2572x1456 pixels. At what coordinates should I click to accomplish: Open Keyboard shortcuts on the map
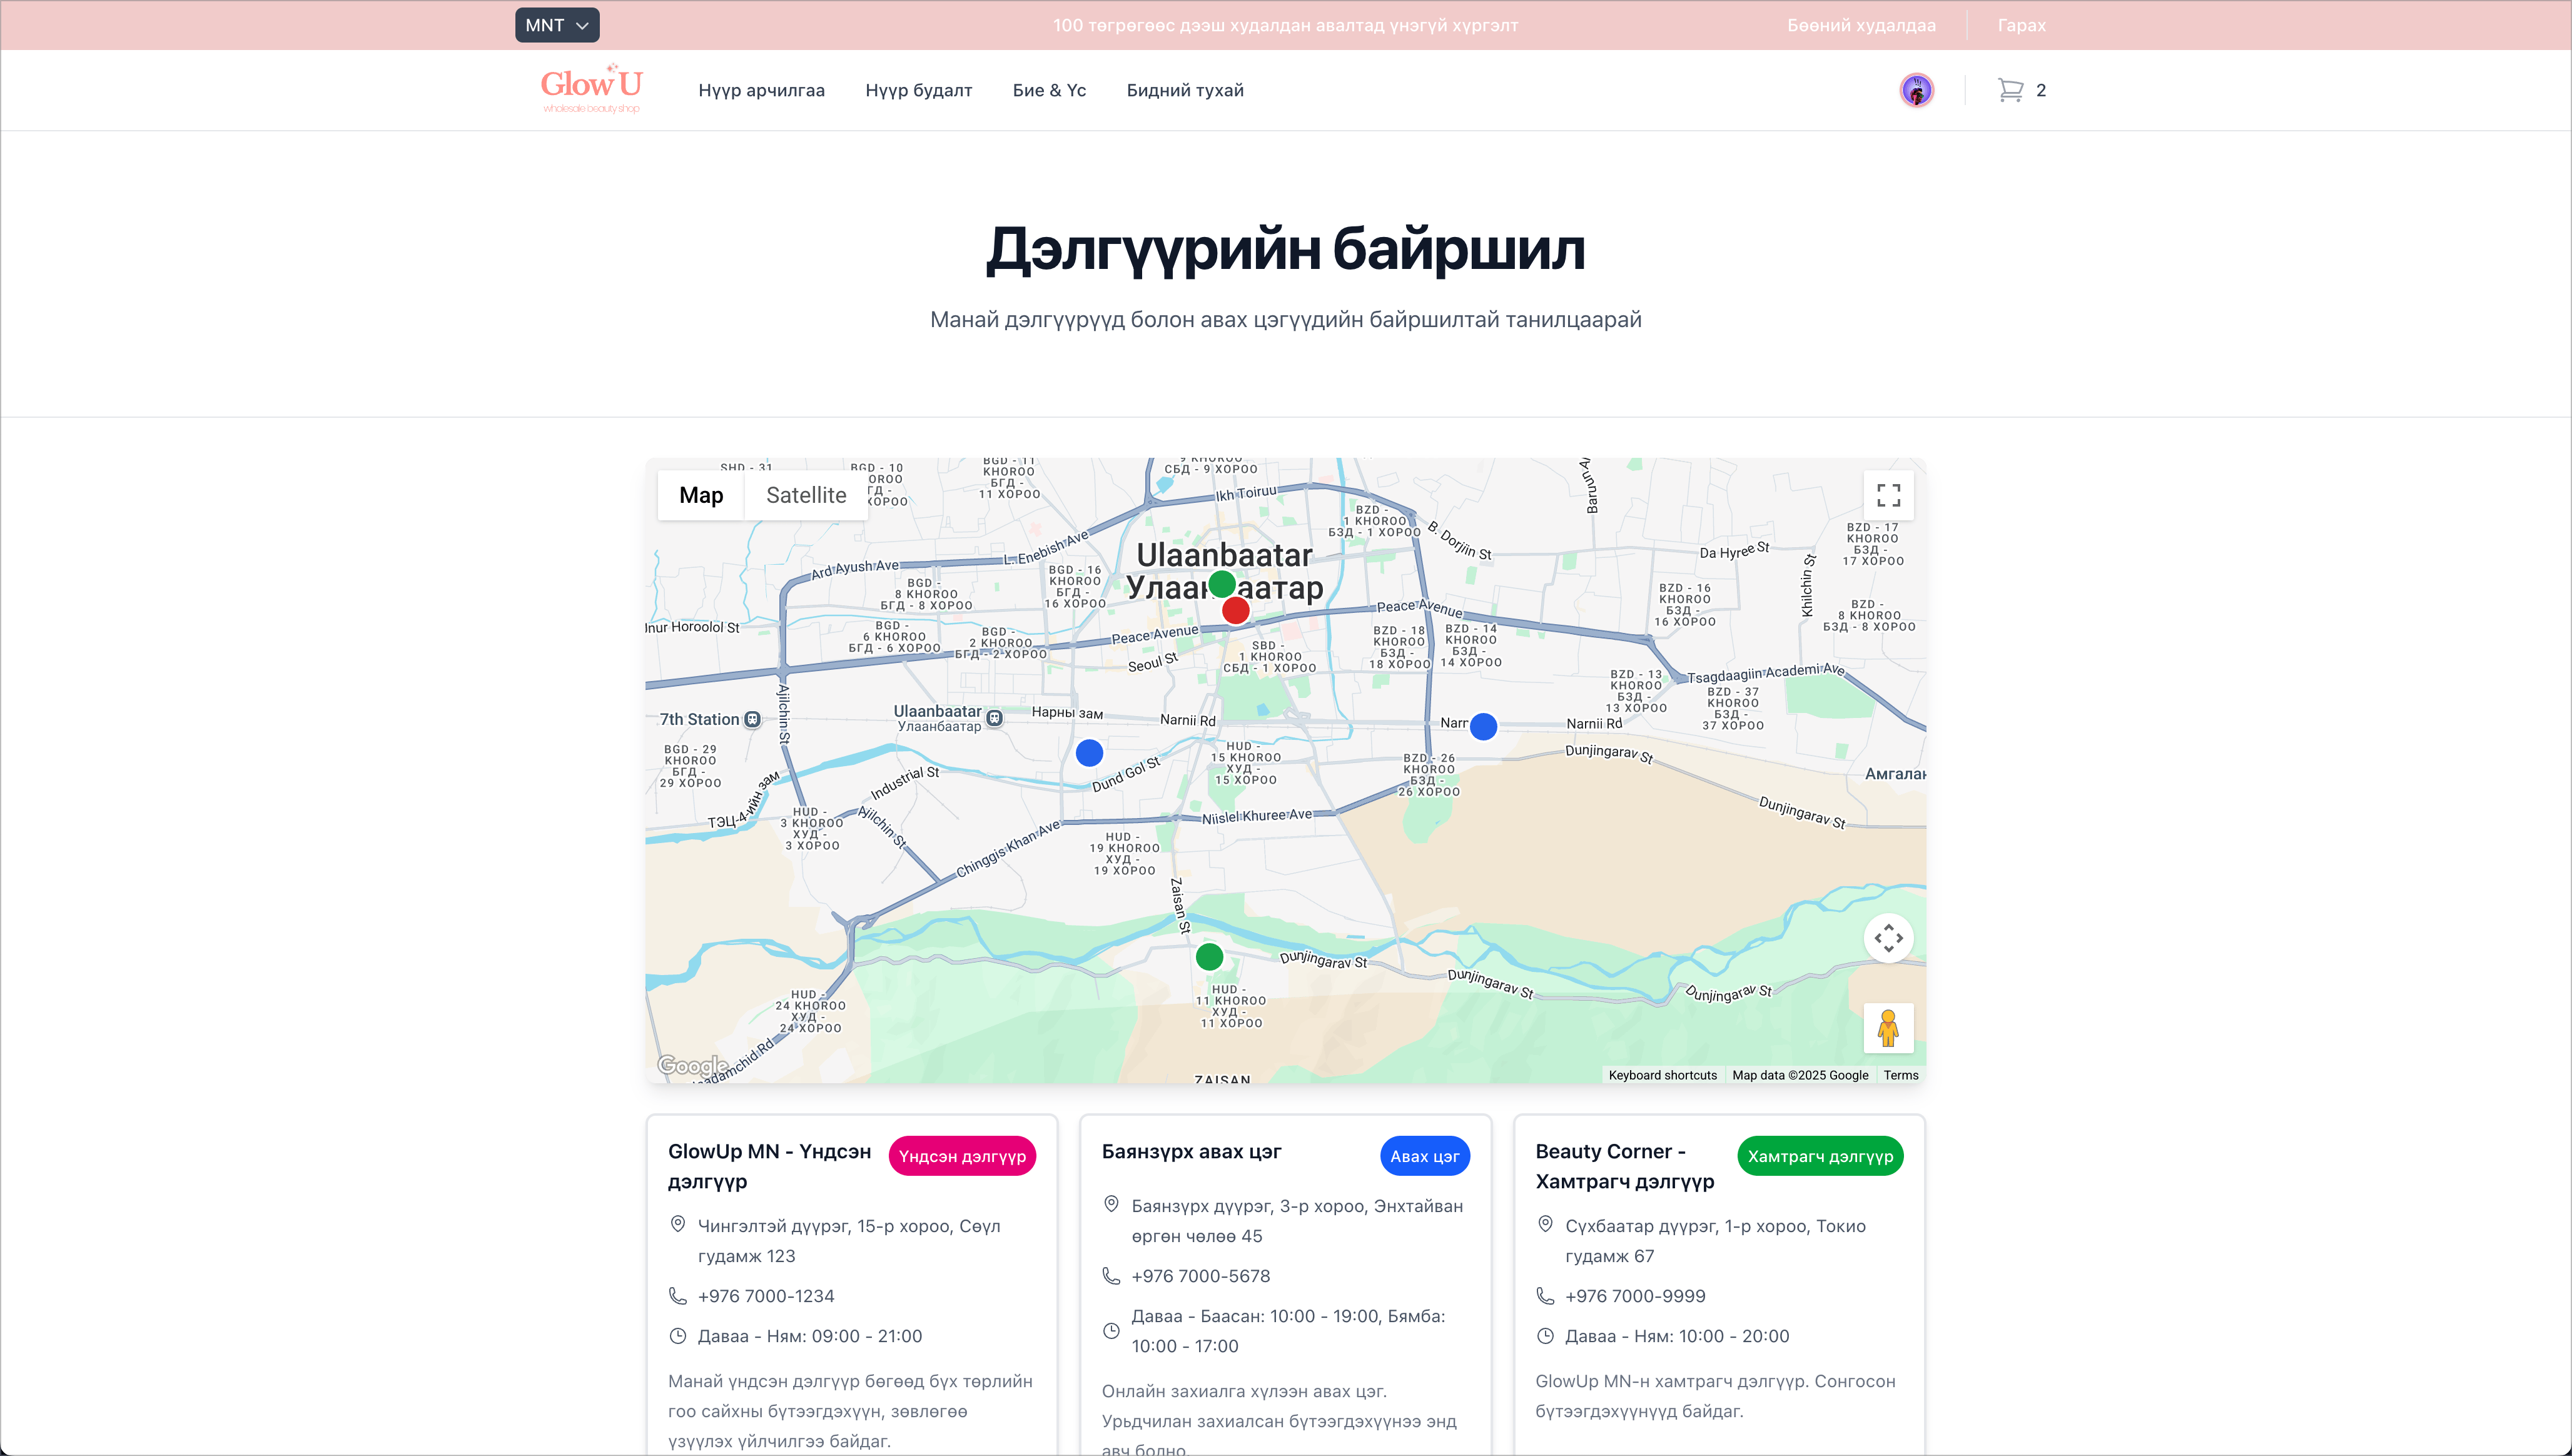point(1662,1075)
